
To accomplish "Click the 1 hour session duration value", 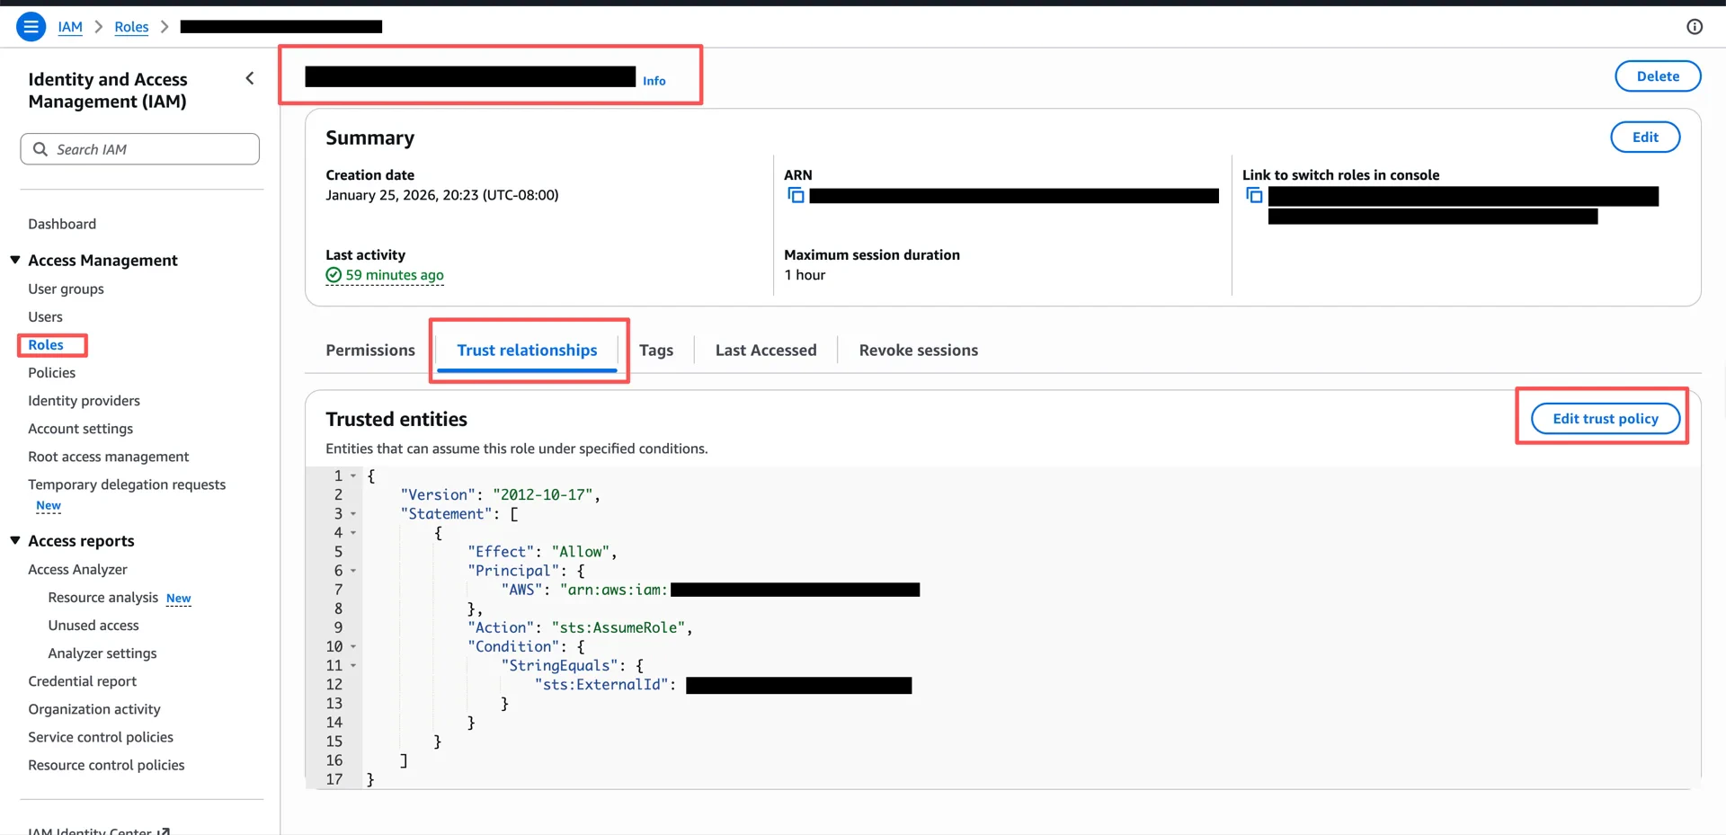I will (805, 275).
